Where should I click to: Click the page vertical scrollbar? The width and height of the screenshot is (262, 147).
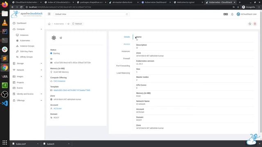click(261, 72)
